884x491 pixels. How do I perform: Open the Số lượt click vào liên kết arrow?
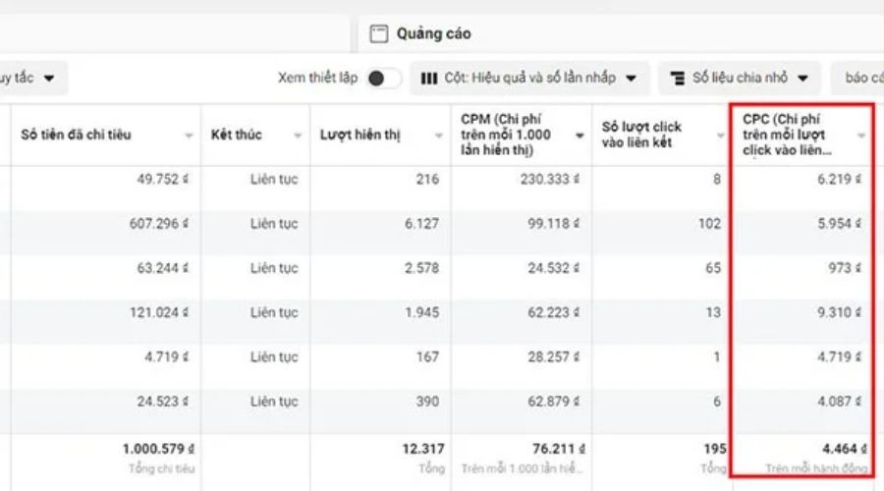(x=720, y=136)
